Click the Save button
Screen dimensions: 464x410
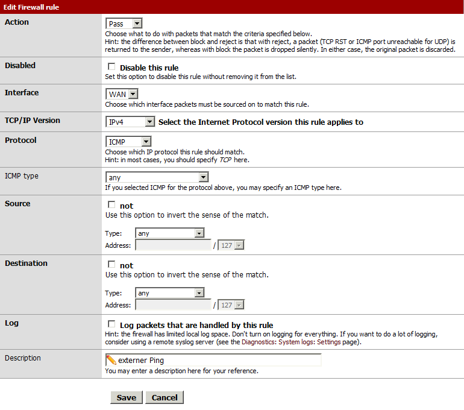tap(127, 397)
